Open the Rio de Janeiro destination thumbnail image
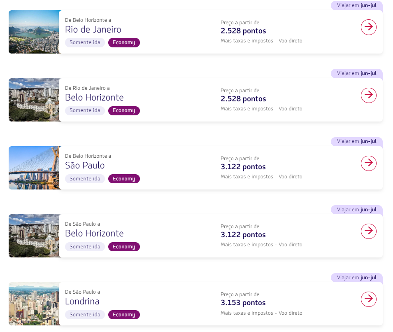 click(x=34, y=32)
